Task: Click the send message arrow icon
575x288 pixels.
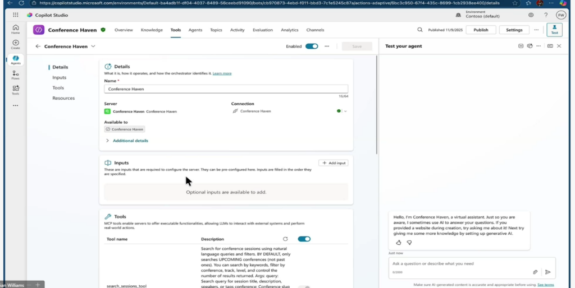Action: click(548, 272)
